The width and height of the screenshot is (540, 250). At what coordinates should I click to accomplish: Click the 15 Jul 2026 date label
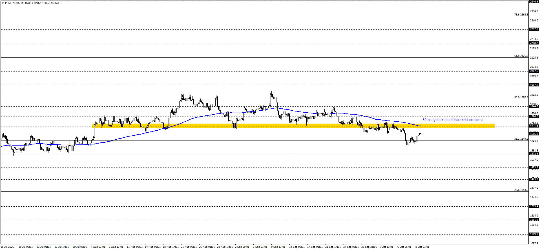click(x=7, y=247)
